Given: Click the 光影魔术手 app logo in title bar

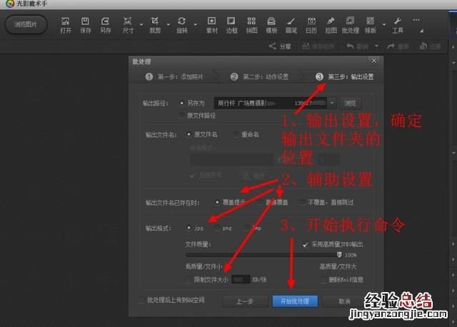Looking at the screenshot, I should (10, 4).
